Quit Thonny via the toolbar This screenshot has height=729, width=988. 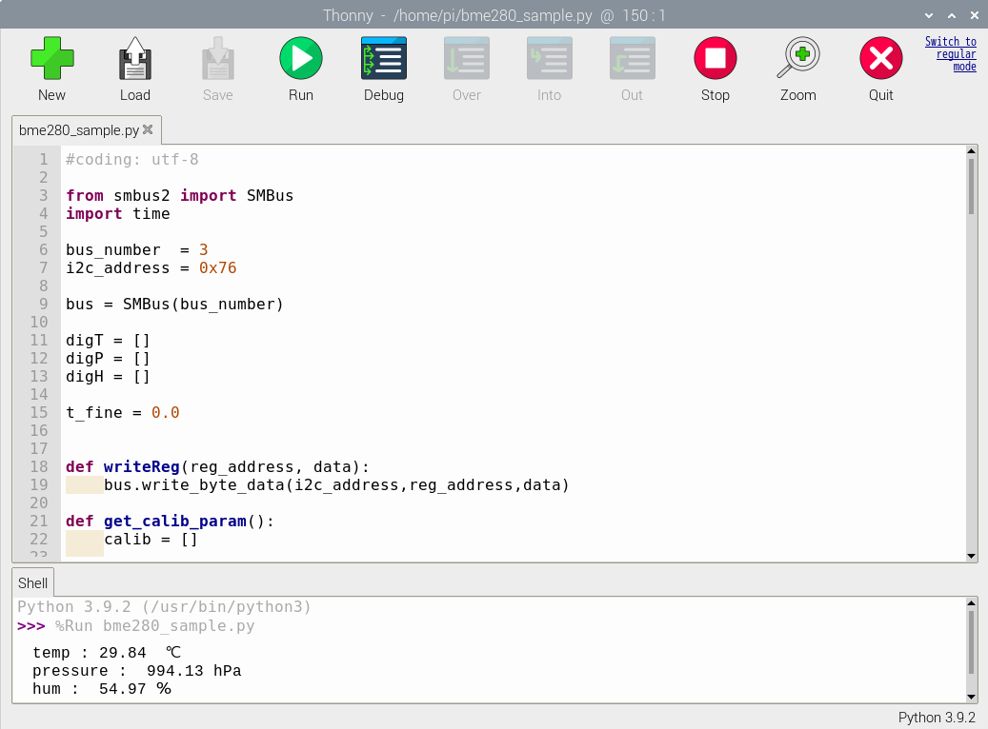(879, 57)
